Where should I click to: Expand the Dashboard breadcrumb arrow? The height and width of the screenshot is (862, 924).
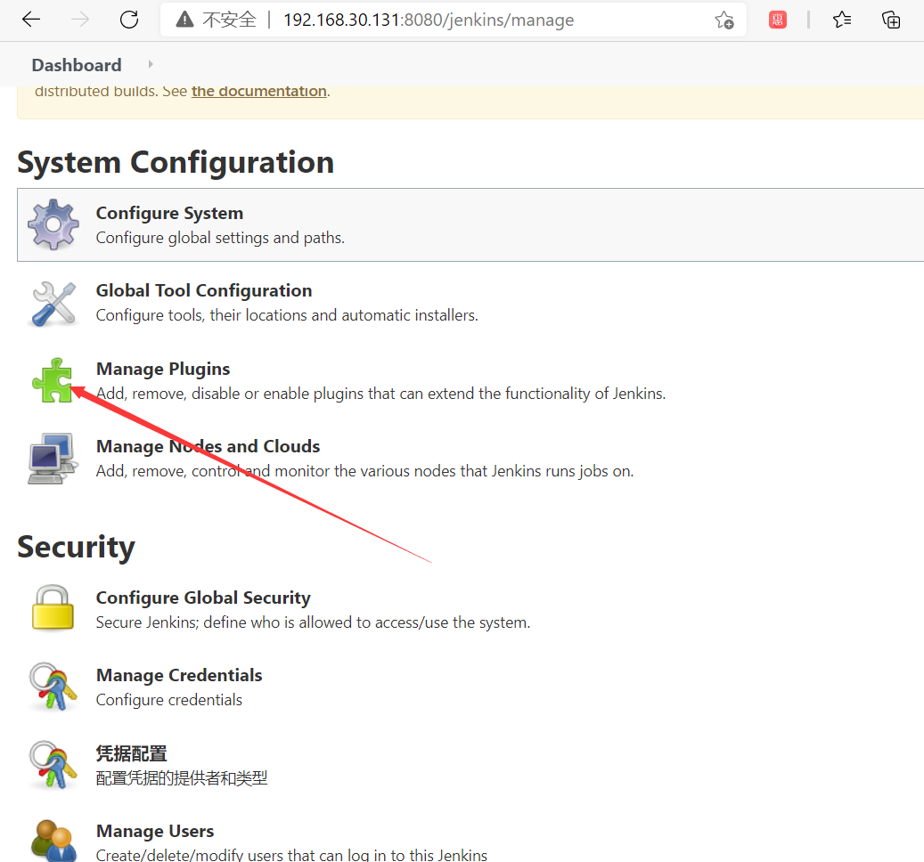tap(151, 64)
